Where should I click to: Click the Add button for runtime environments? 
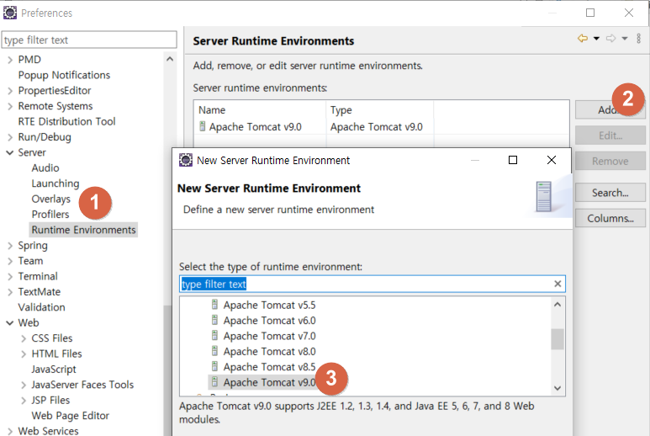(x=610, y=109)
